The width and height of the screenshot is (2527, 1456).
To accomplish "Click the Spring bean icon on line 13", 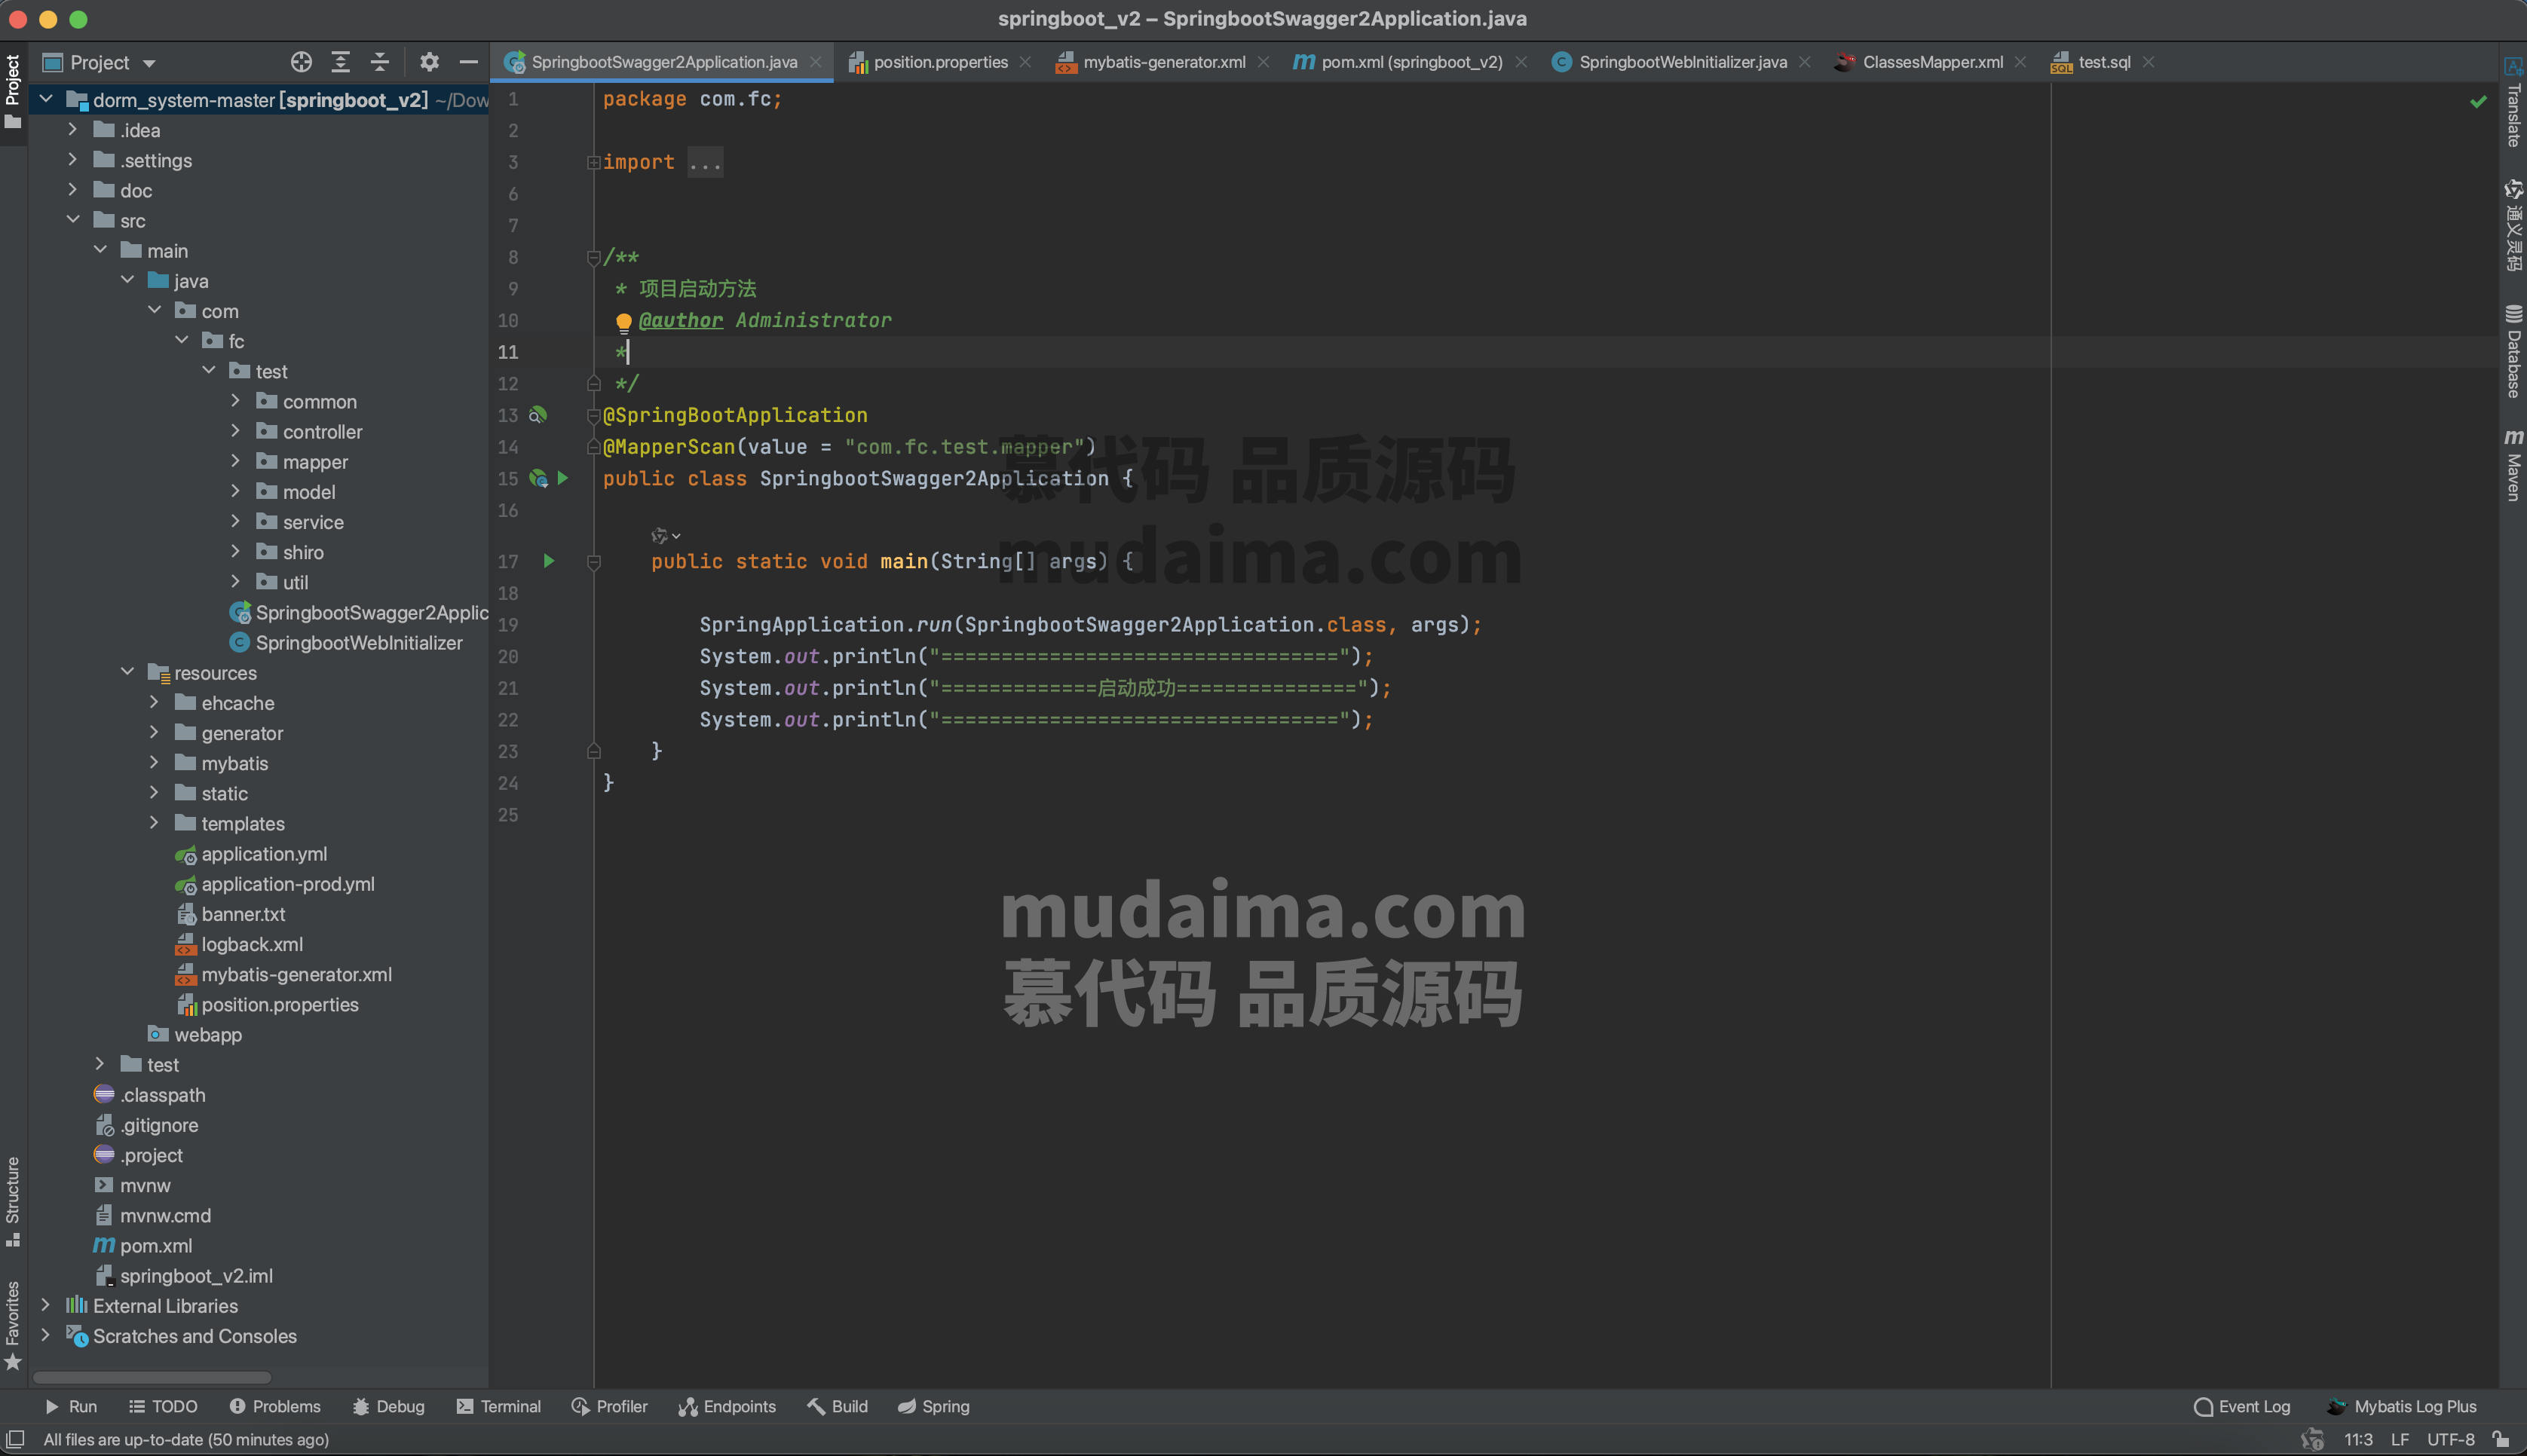I will tap(538, 415).
